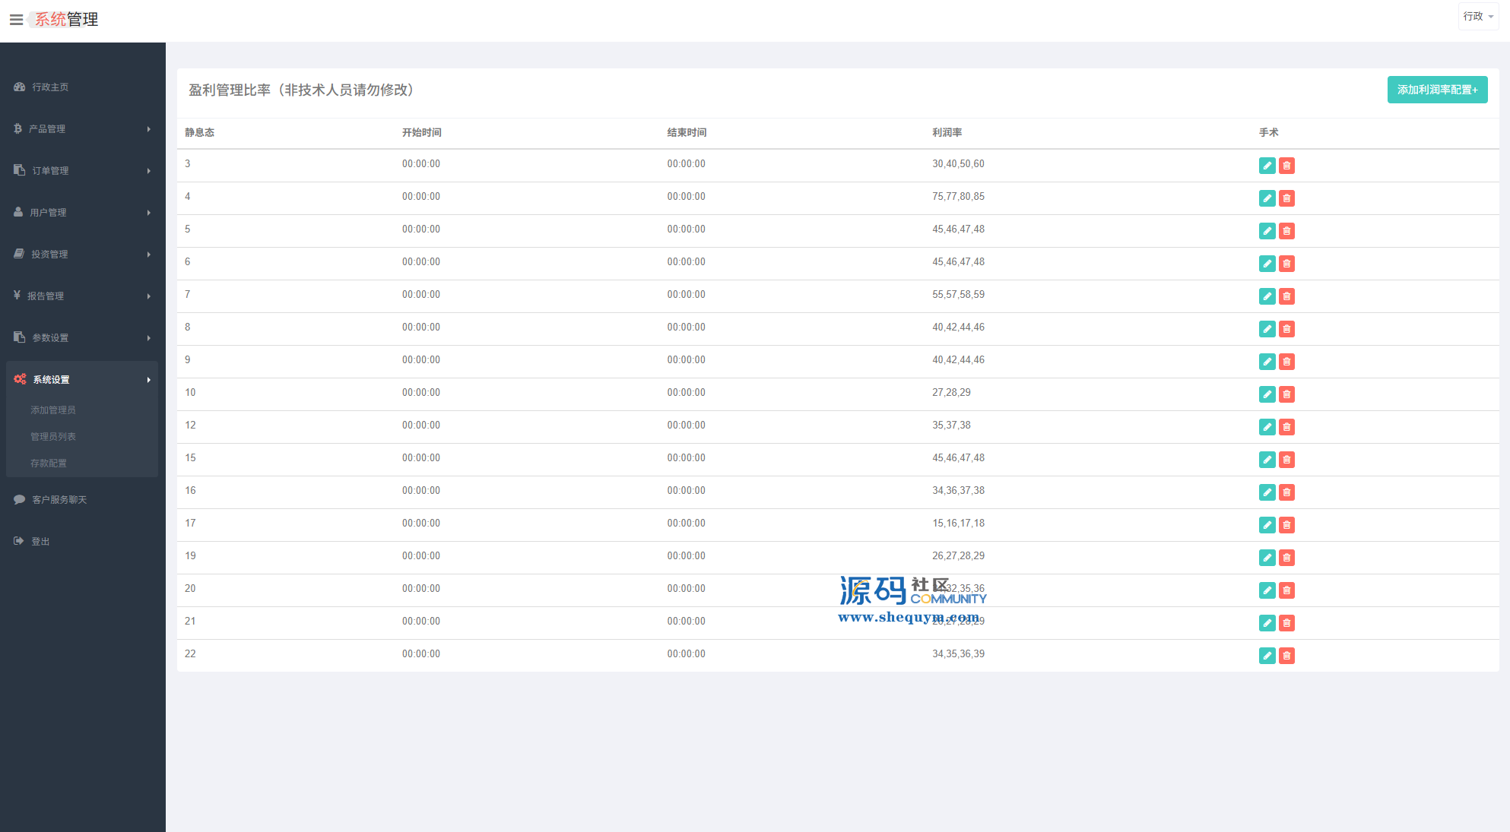1510x832 pixels.
Task: Click trash icon for row 19
Action: click(1286, 558)
